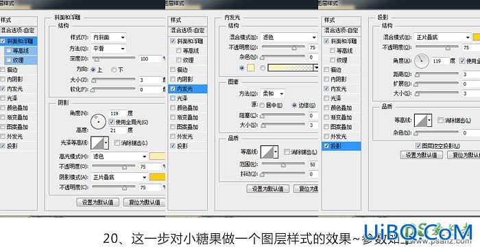Enable 光泽 checkbox in middle dialog list
This screenshot has width=480, height=249.
(x=173, y=98)
